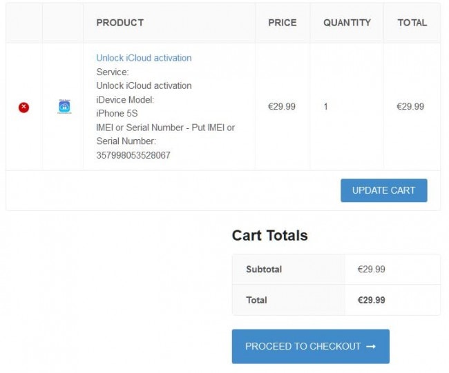449x373 pixels.
Task: Click the arrow icon in the checkout button
Action: [371, 346]
